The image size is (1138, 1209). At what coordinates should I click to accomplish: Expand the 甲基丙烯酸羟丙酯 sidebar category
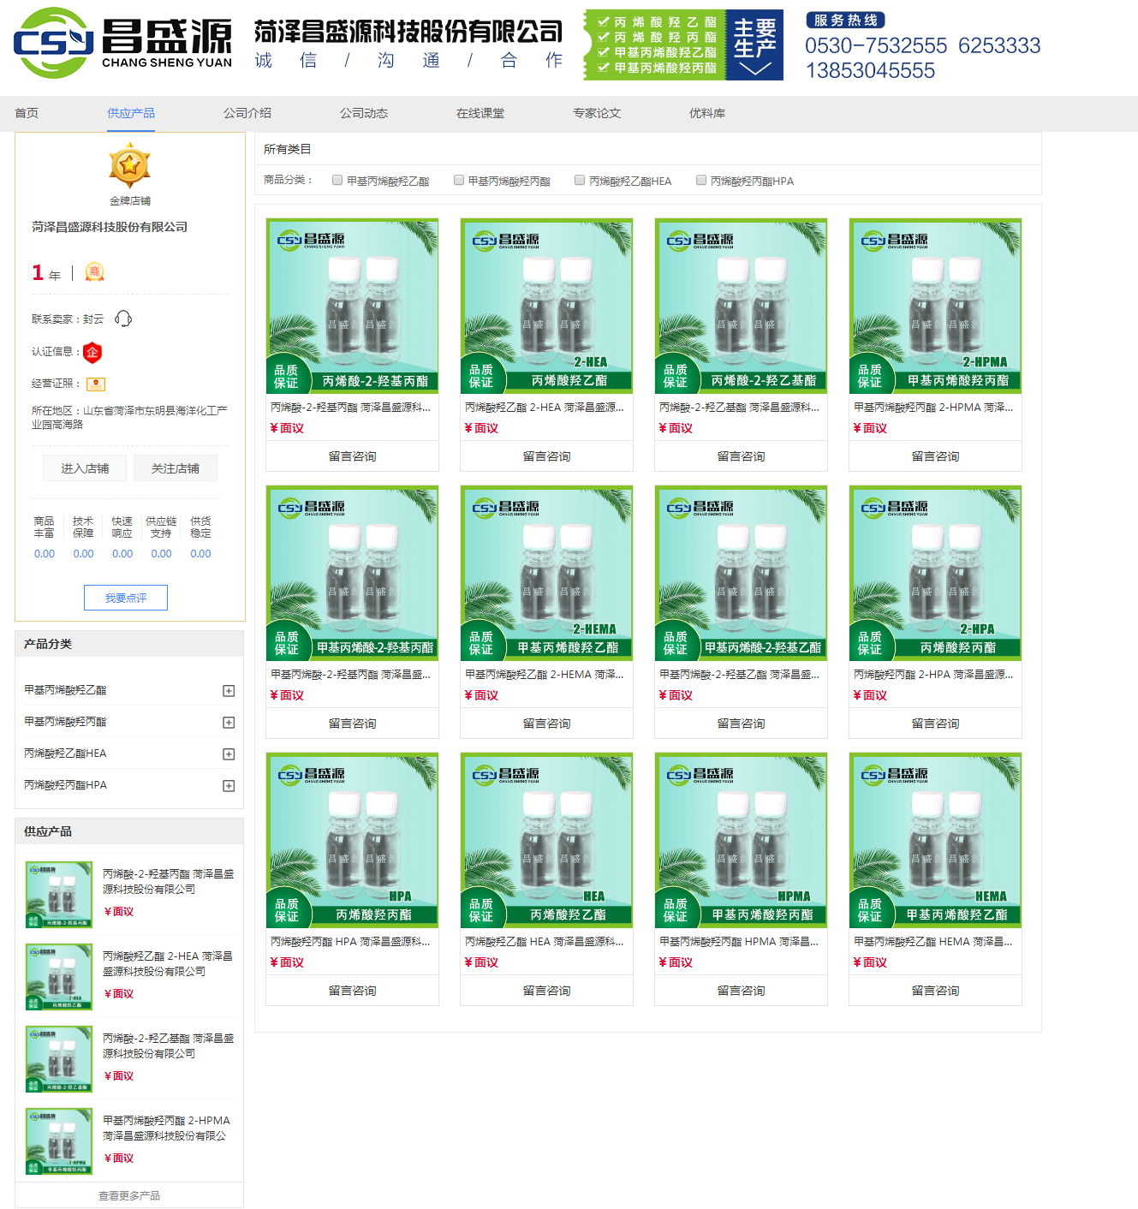click(x=229, y=723)
